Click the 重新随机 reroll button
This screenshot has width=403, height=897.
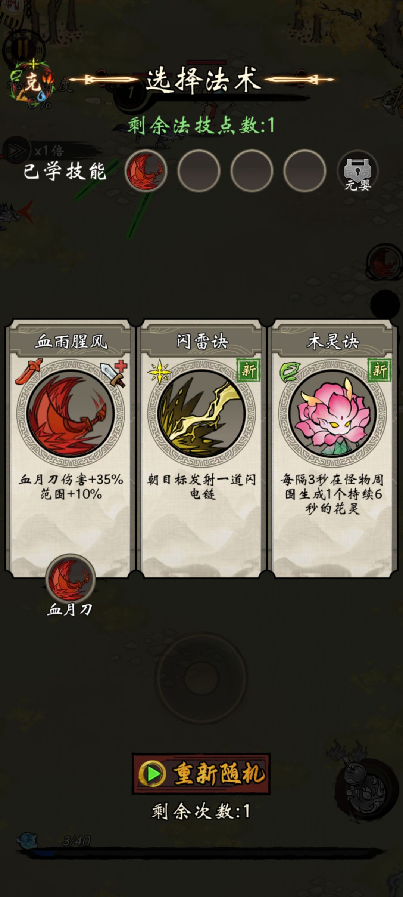pos(201,774)
